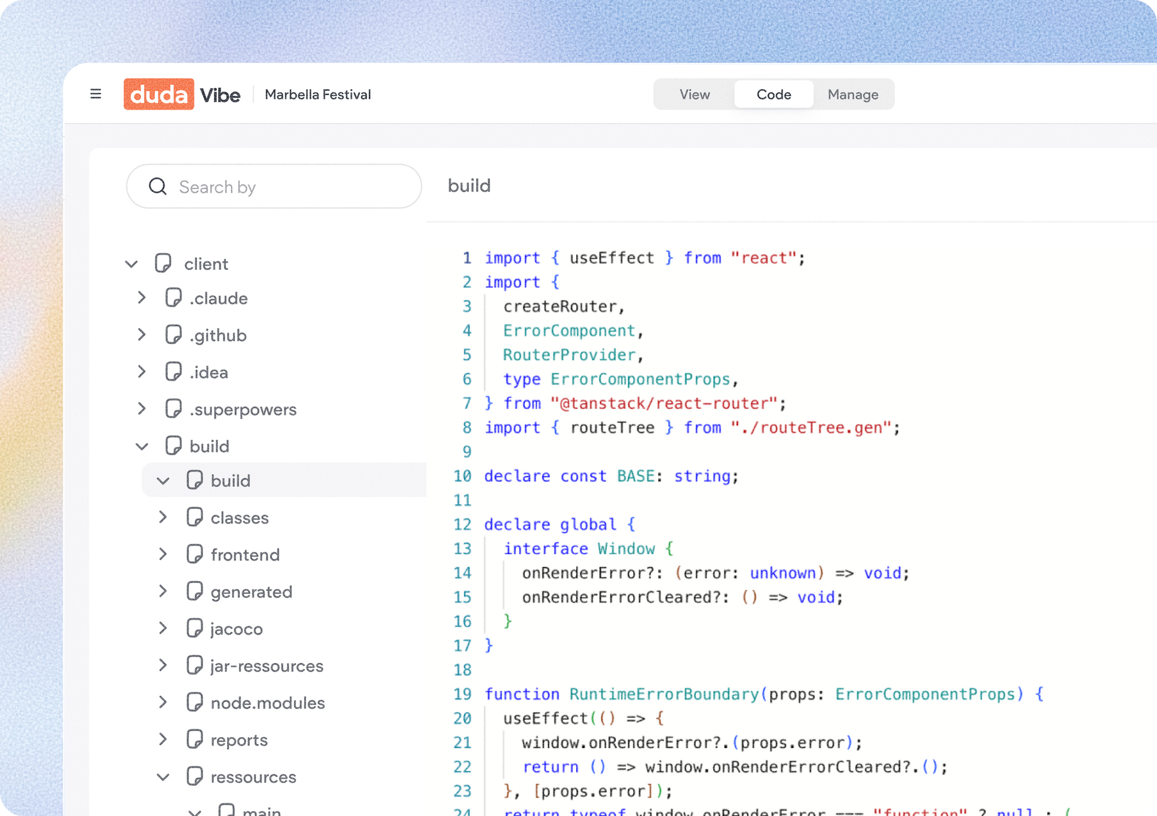
Task: Select the .claude tree row label
Action: tap(218, 298)
